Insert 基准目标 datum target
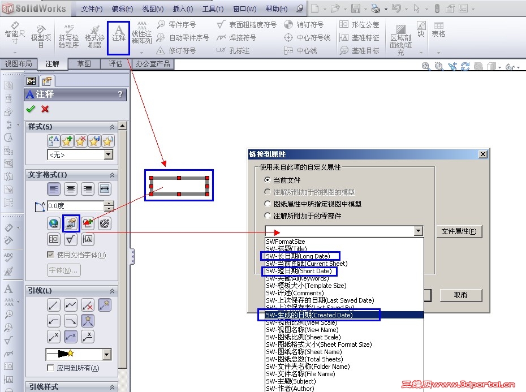The width and height of the screenshot is (526, 392). [x=359, y=51]
